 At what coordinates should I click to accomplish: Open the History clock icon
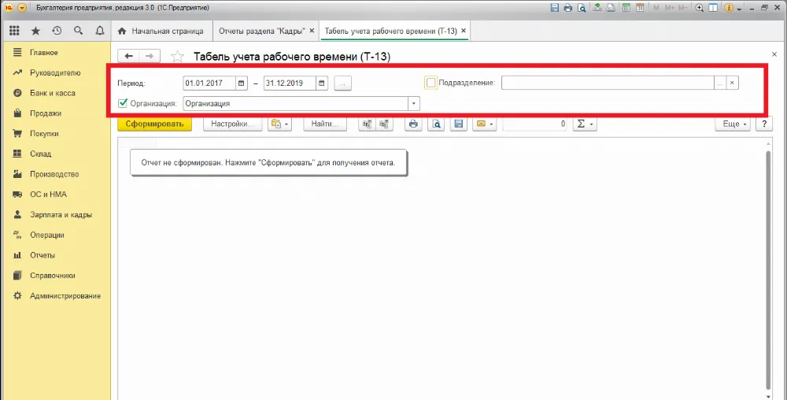point(57,31)
